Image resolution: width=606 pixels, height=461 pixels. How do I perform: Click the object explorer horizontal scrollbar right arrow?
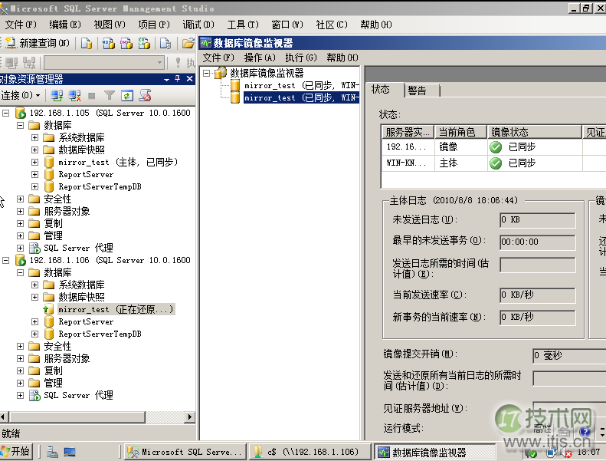pos(189,417)
